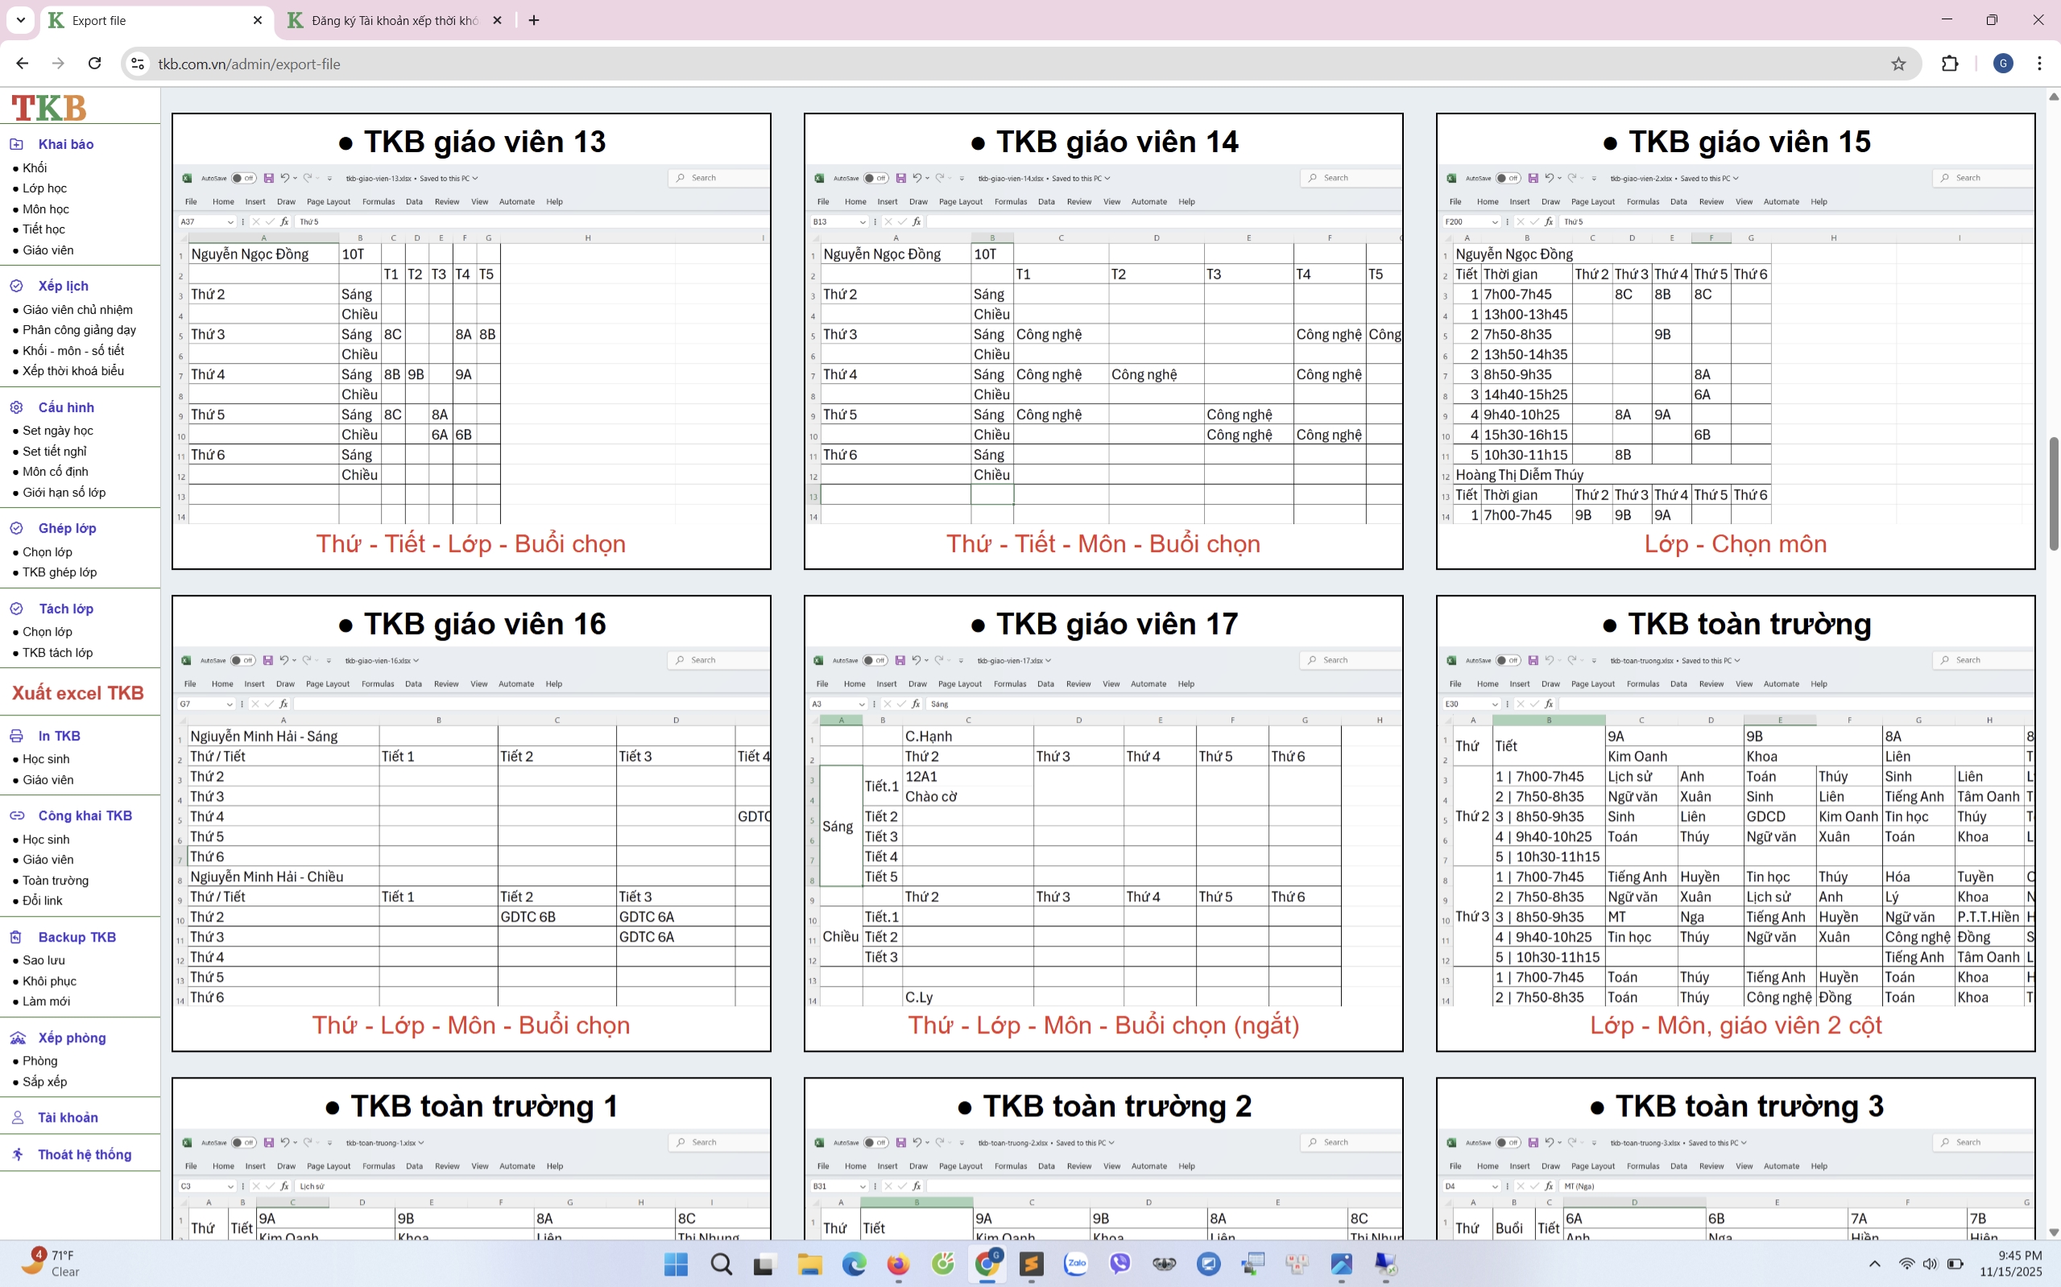Select the TKB giáo viên 14 template
The height and width of the screenshot is (1287, 2061).
(x=1103, y=341)
